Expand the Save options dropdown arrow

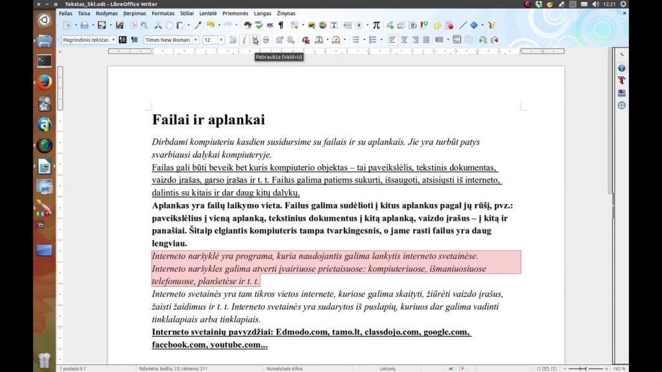coord(111,26)
